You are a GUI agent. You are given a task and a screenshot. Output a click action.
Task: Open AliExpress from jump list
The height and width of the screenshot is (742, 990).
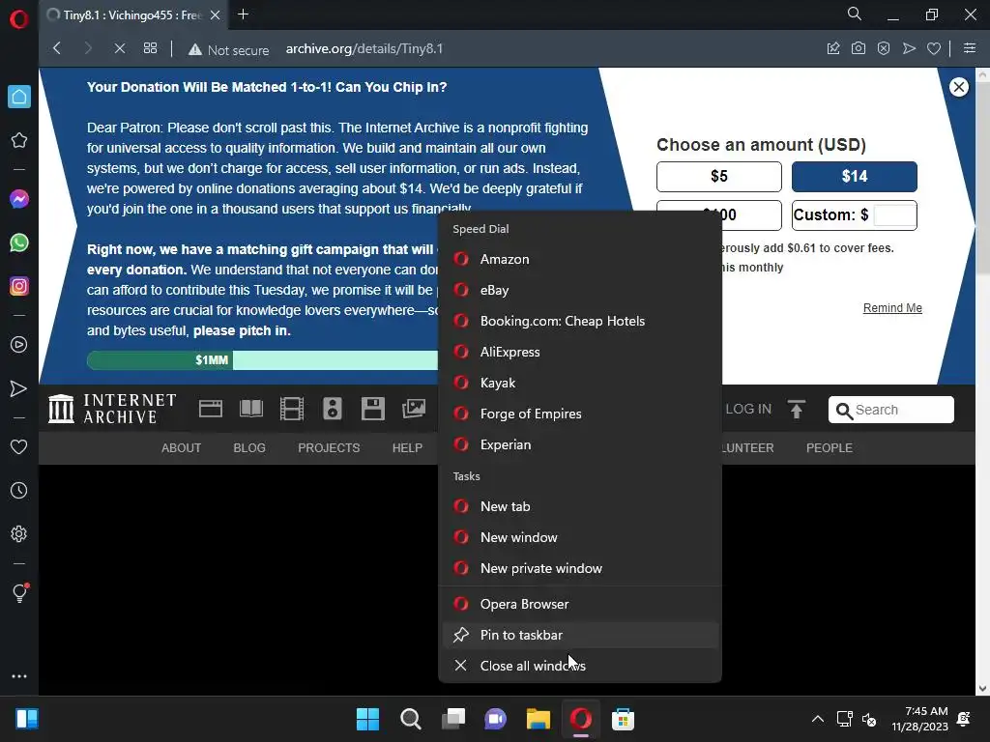(x=580, y=352)
